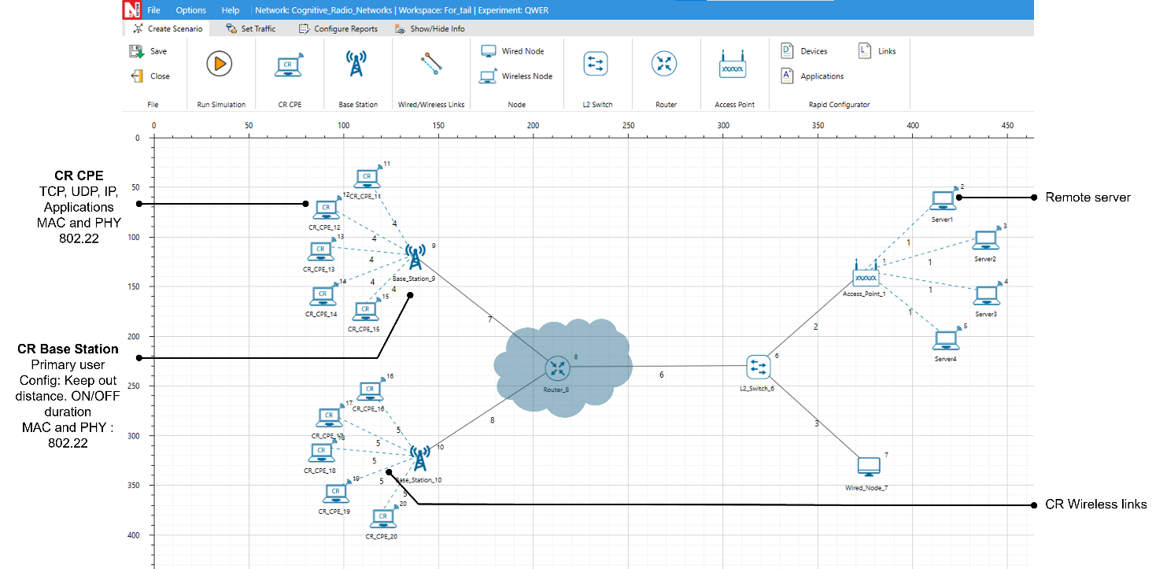
Task: Click the Run Simulation play icon
Action: [x=220, y=64]
